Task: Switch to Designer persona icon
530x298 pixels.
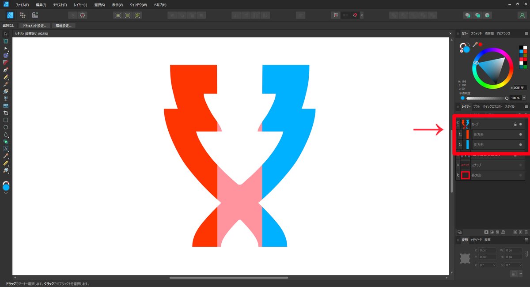Action: point(10,15)
